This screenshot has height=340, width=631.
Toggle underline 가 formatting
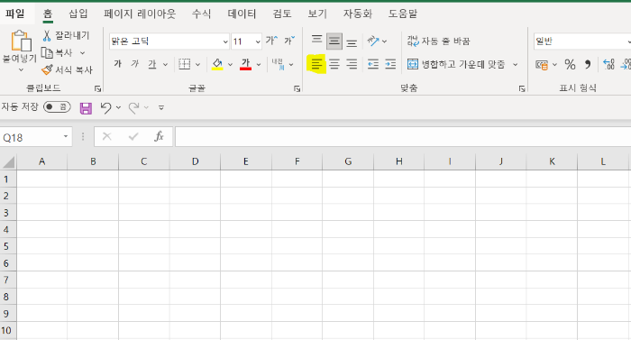[152, 64]
